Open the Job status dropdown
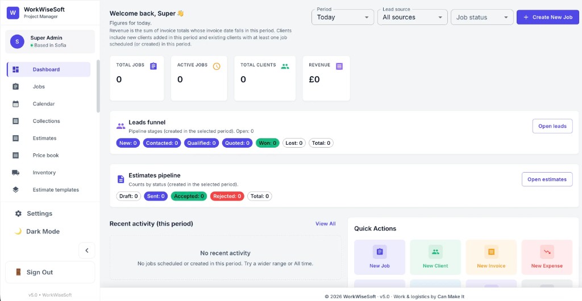Viewport: 582px width, 301px height. pyautogui.click(x=482, y=17)
